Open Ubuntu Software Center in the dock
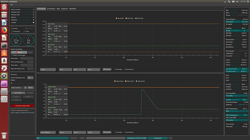This screenshot has width=250, height=140. (x=4, y=53)
